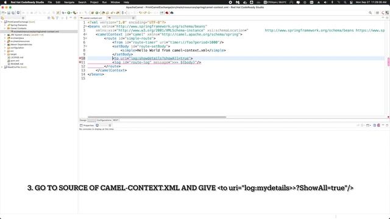Minimize the Project Explorer panel
This screenshot has width=390, height=219.
[x=71, y=18]
